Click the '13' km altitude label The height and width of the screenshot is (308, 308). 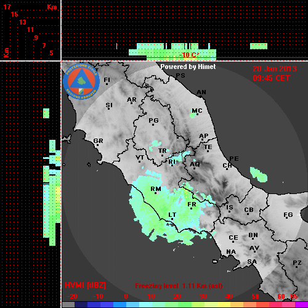click(x=23, y=22)
